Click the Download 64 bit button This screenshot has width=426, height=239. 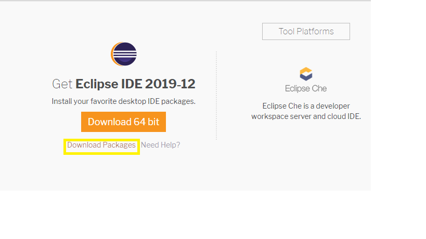123,122
